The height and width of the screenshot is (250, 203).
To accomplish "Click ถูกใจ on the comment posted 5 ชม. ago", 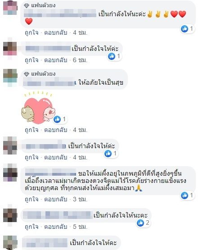I will point(32,227).
